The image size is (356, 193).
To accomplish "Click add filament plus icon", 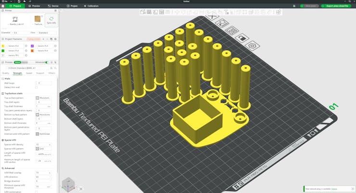I will [x=44, y=39].
